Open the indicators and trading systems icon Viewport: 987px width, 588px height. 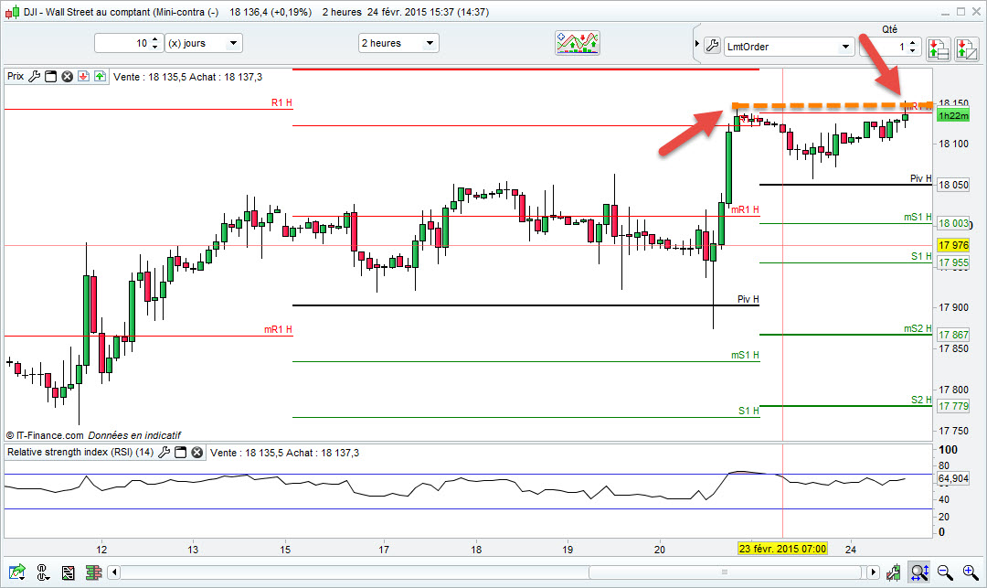(x=578, y=43)
